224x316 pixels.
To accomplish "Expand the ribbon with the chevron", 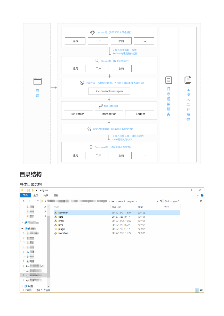I will (198, 195).
